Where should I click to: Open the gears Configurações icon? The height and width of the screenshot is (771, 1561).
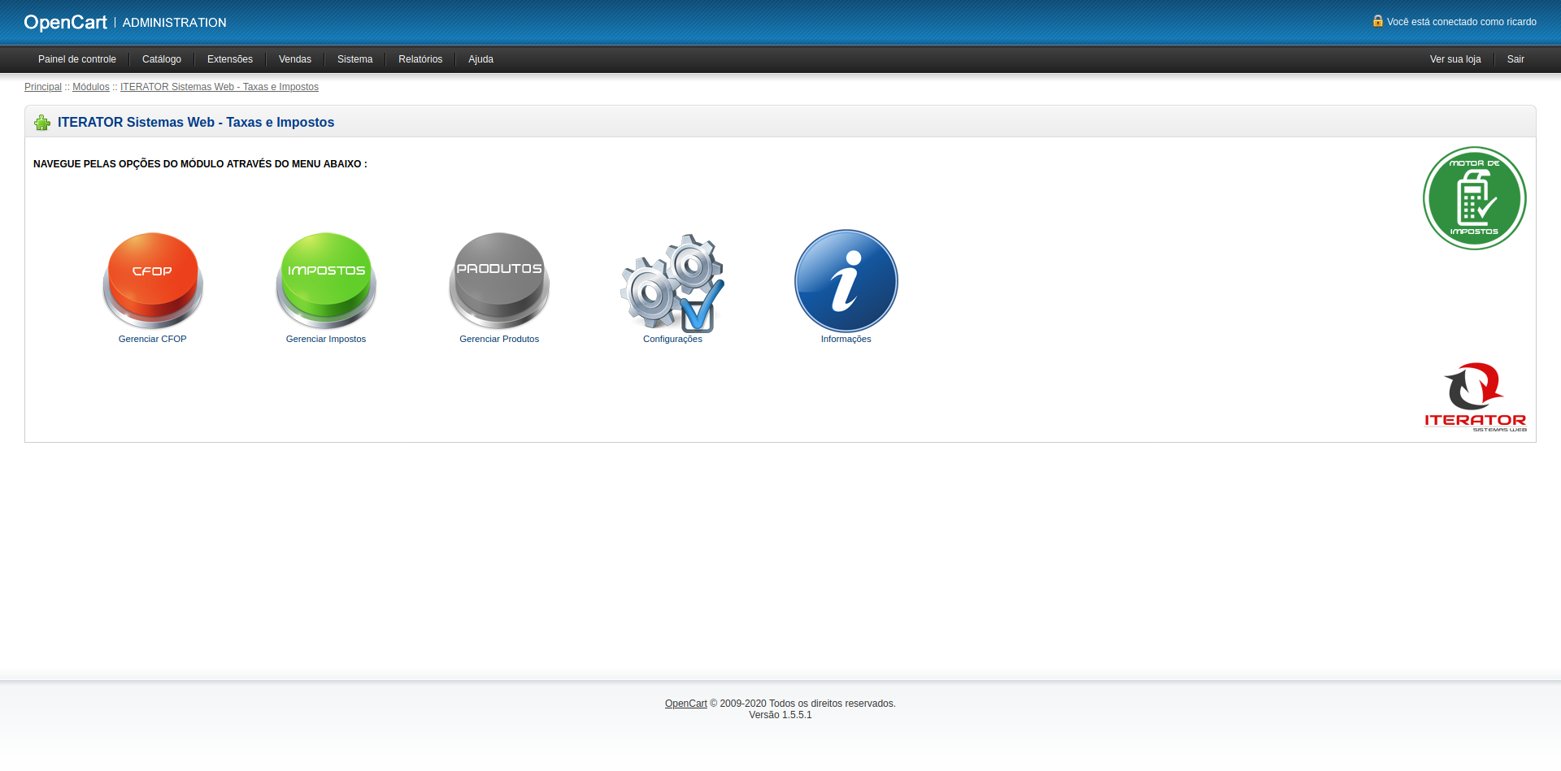[672, 283]
